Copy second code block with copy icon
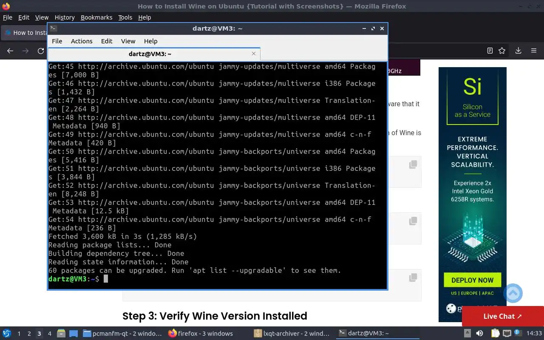 pos(413,221)
